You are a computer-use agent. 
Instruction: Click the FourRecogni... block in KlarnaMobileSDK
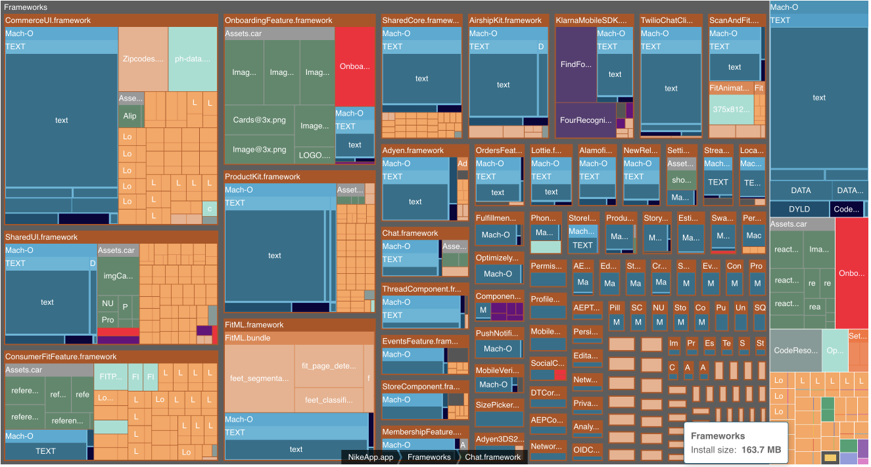[x=585, y=120]
